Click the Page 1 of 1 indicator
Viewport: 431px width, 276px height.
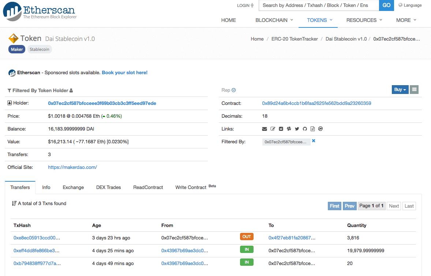click(x=371, y=206)
